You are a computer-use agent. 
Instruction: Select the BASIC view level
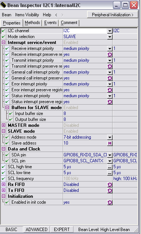(11, 229)
